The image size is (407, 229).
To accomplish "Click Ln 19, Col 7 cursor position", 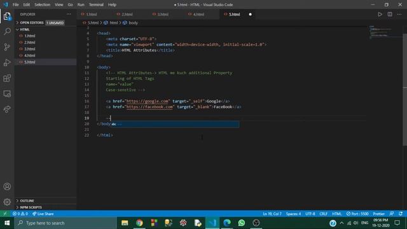I will 272,214.
